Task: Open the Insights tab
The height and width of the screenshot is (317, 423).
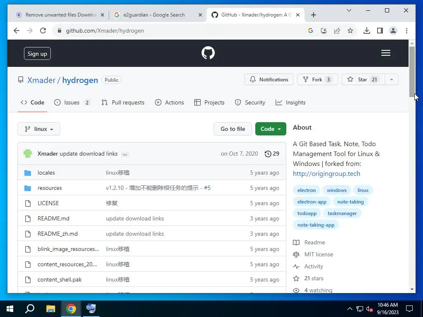Action: 290,102
